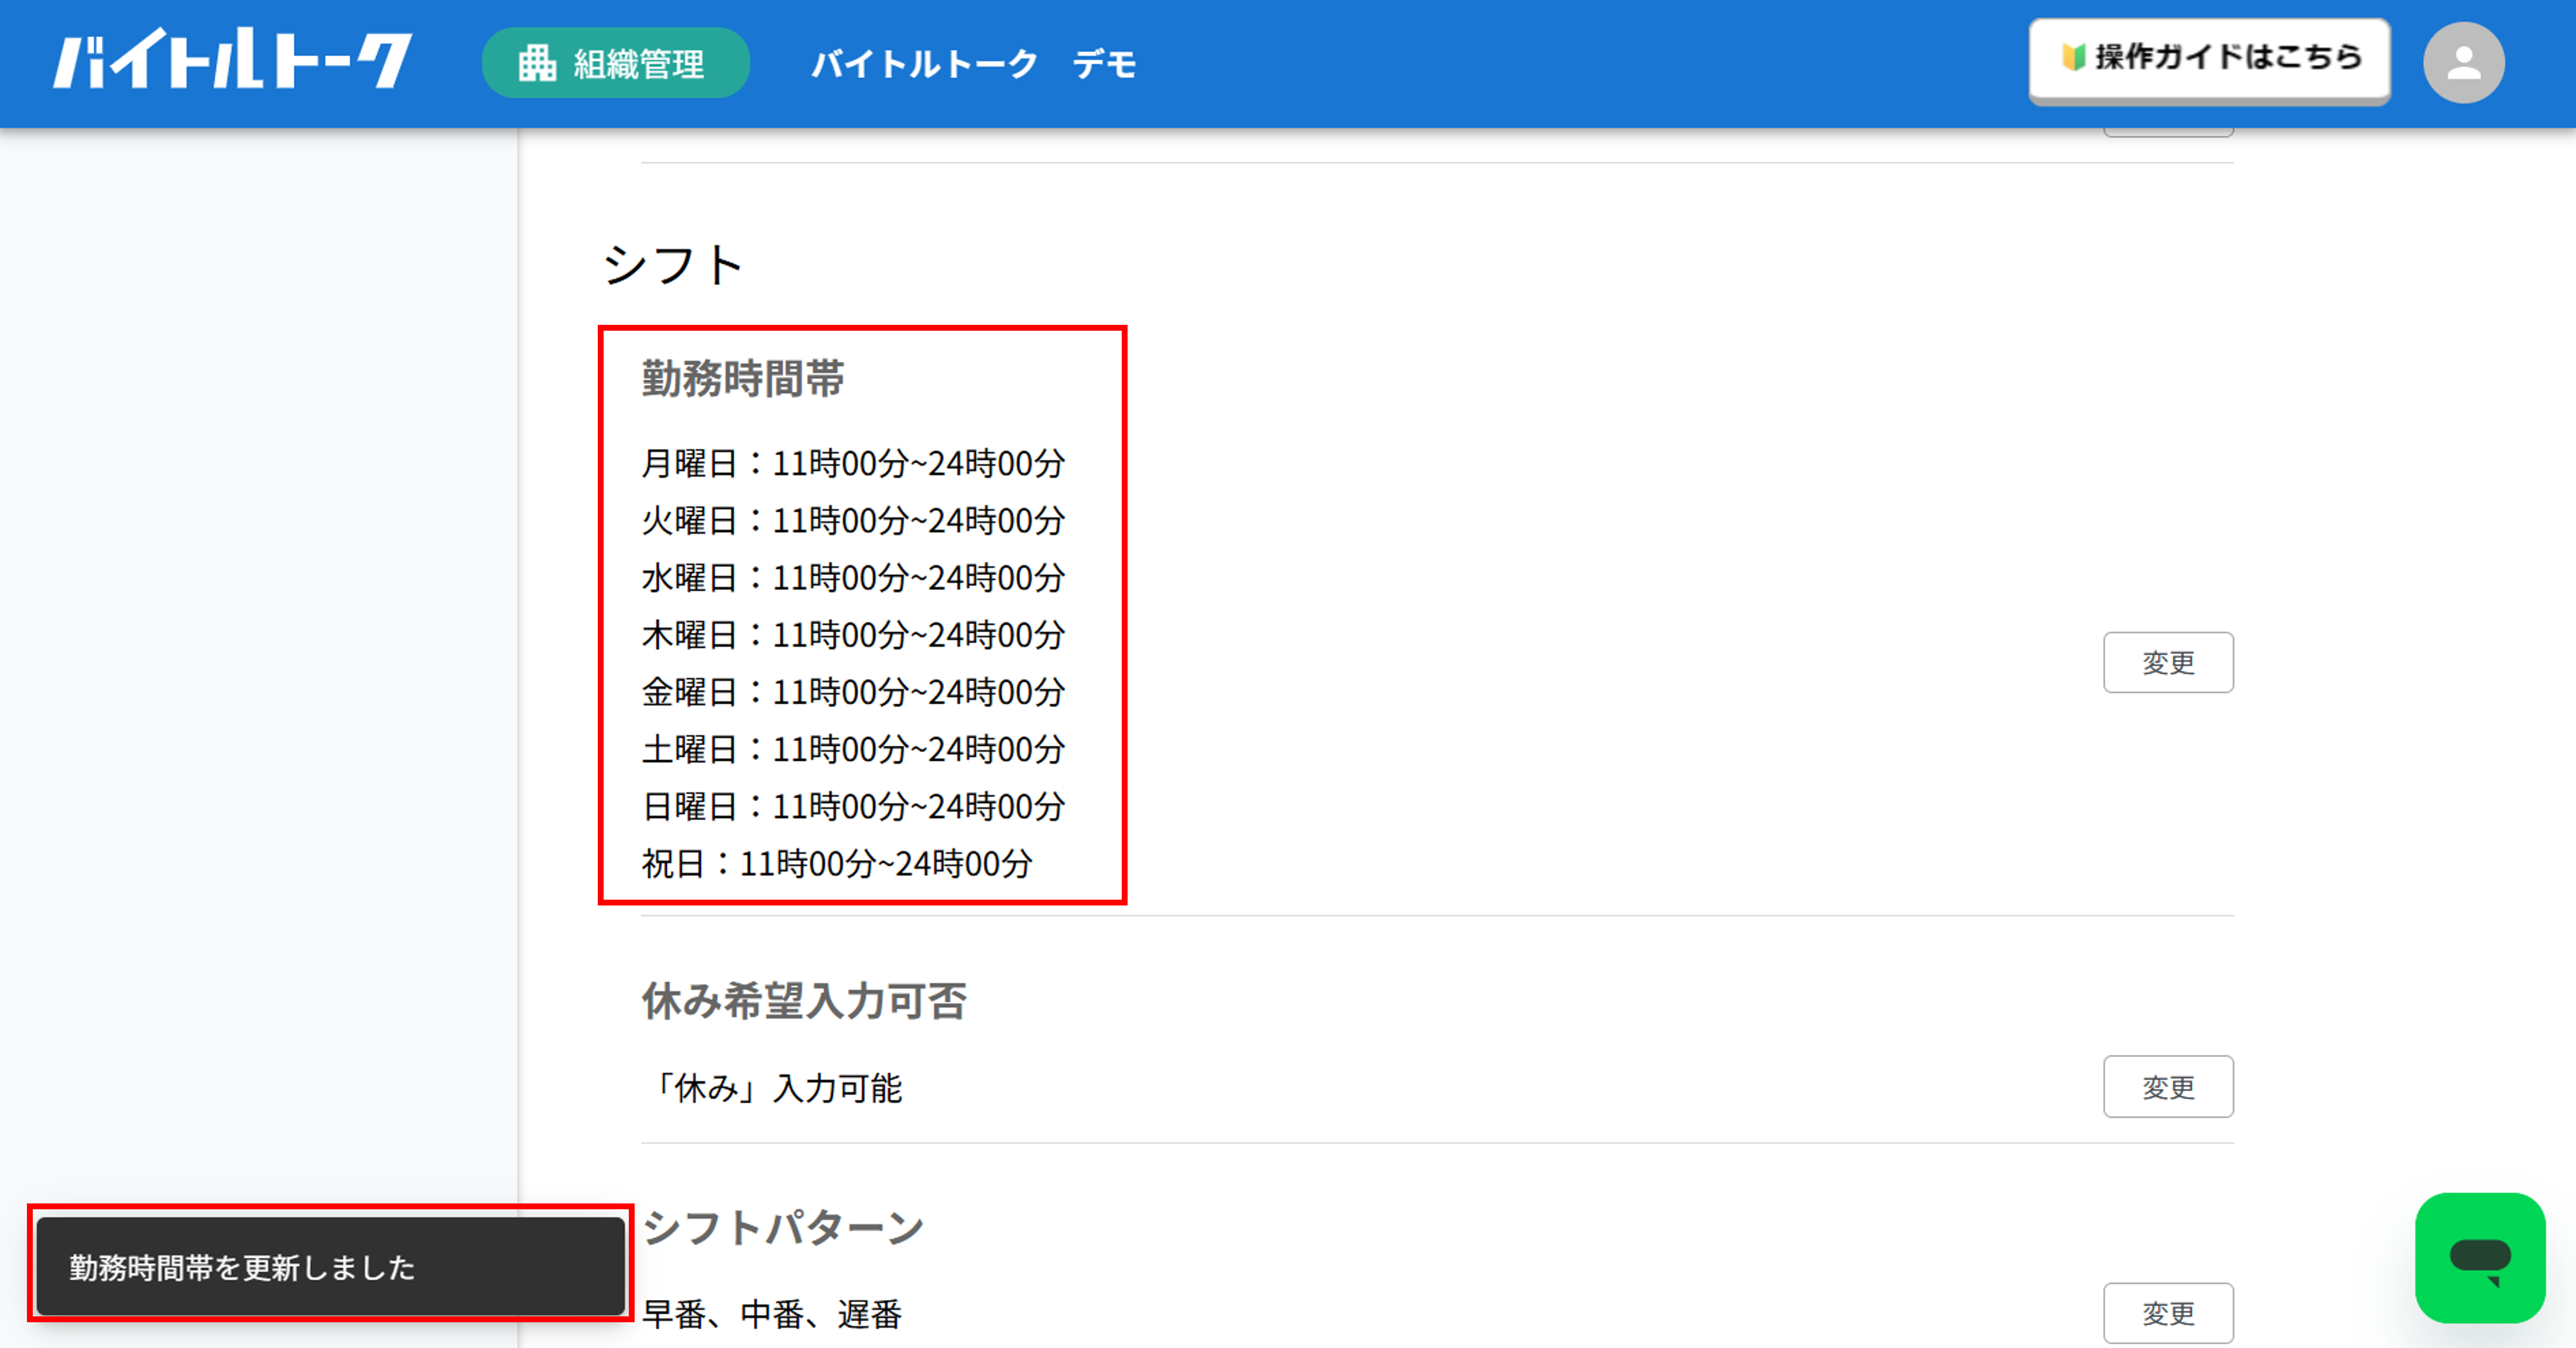Screen dimensions: 2576x1348
Task: Click the 早番、中番、遅番 text
Action: (x=772, y=1314)
